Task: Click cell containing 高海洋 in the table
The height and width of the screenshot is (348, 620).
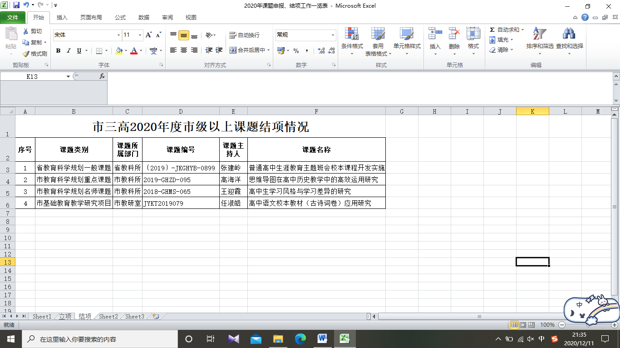Action: click(233, 180)
